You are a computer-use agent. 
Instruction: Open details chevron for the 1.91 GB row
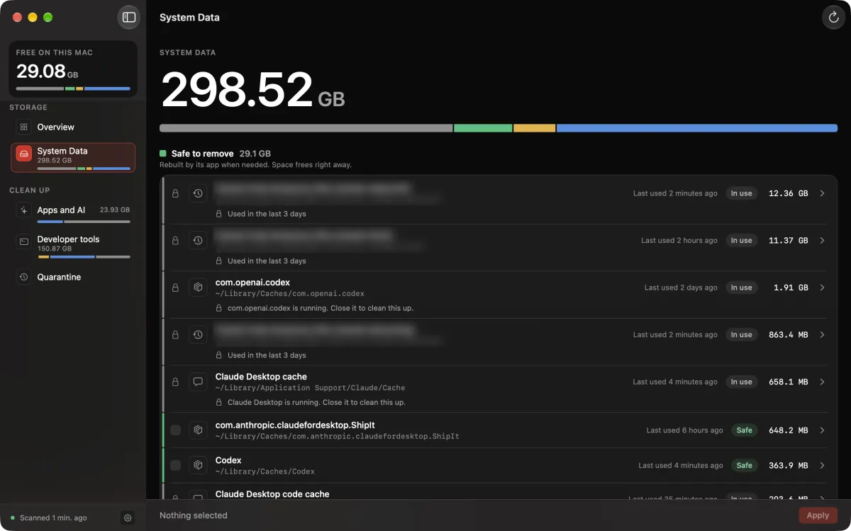tap(822, 287)
